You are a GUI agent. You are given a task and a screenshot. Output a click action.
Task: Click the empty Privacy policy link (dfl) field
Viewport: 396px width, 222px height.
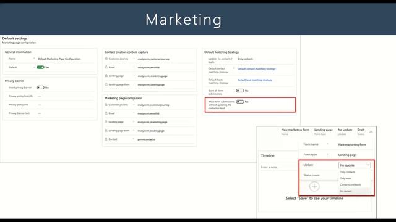point(40,96)
